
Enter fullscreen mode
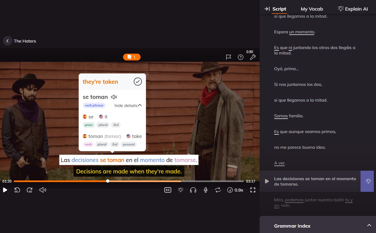(x=253, y=190)
